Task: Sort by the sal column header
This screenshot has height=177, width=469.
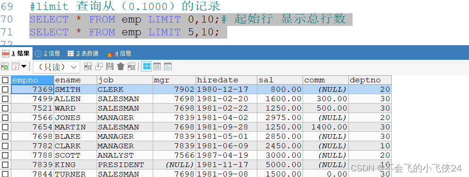Action: coord(280,80)
